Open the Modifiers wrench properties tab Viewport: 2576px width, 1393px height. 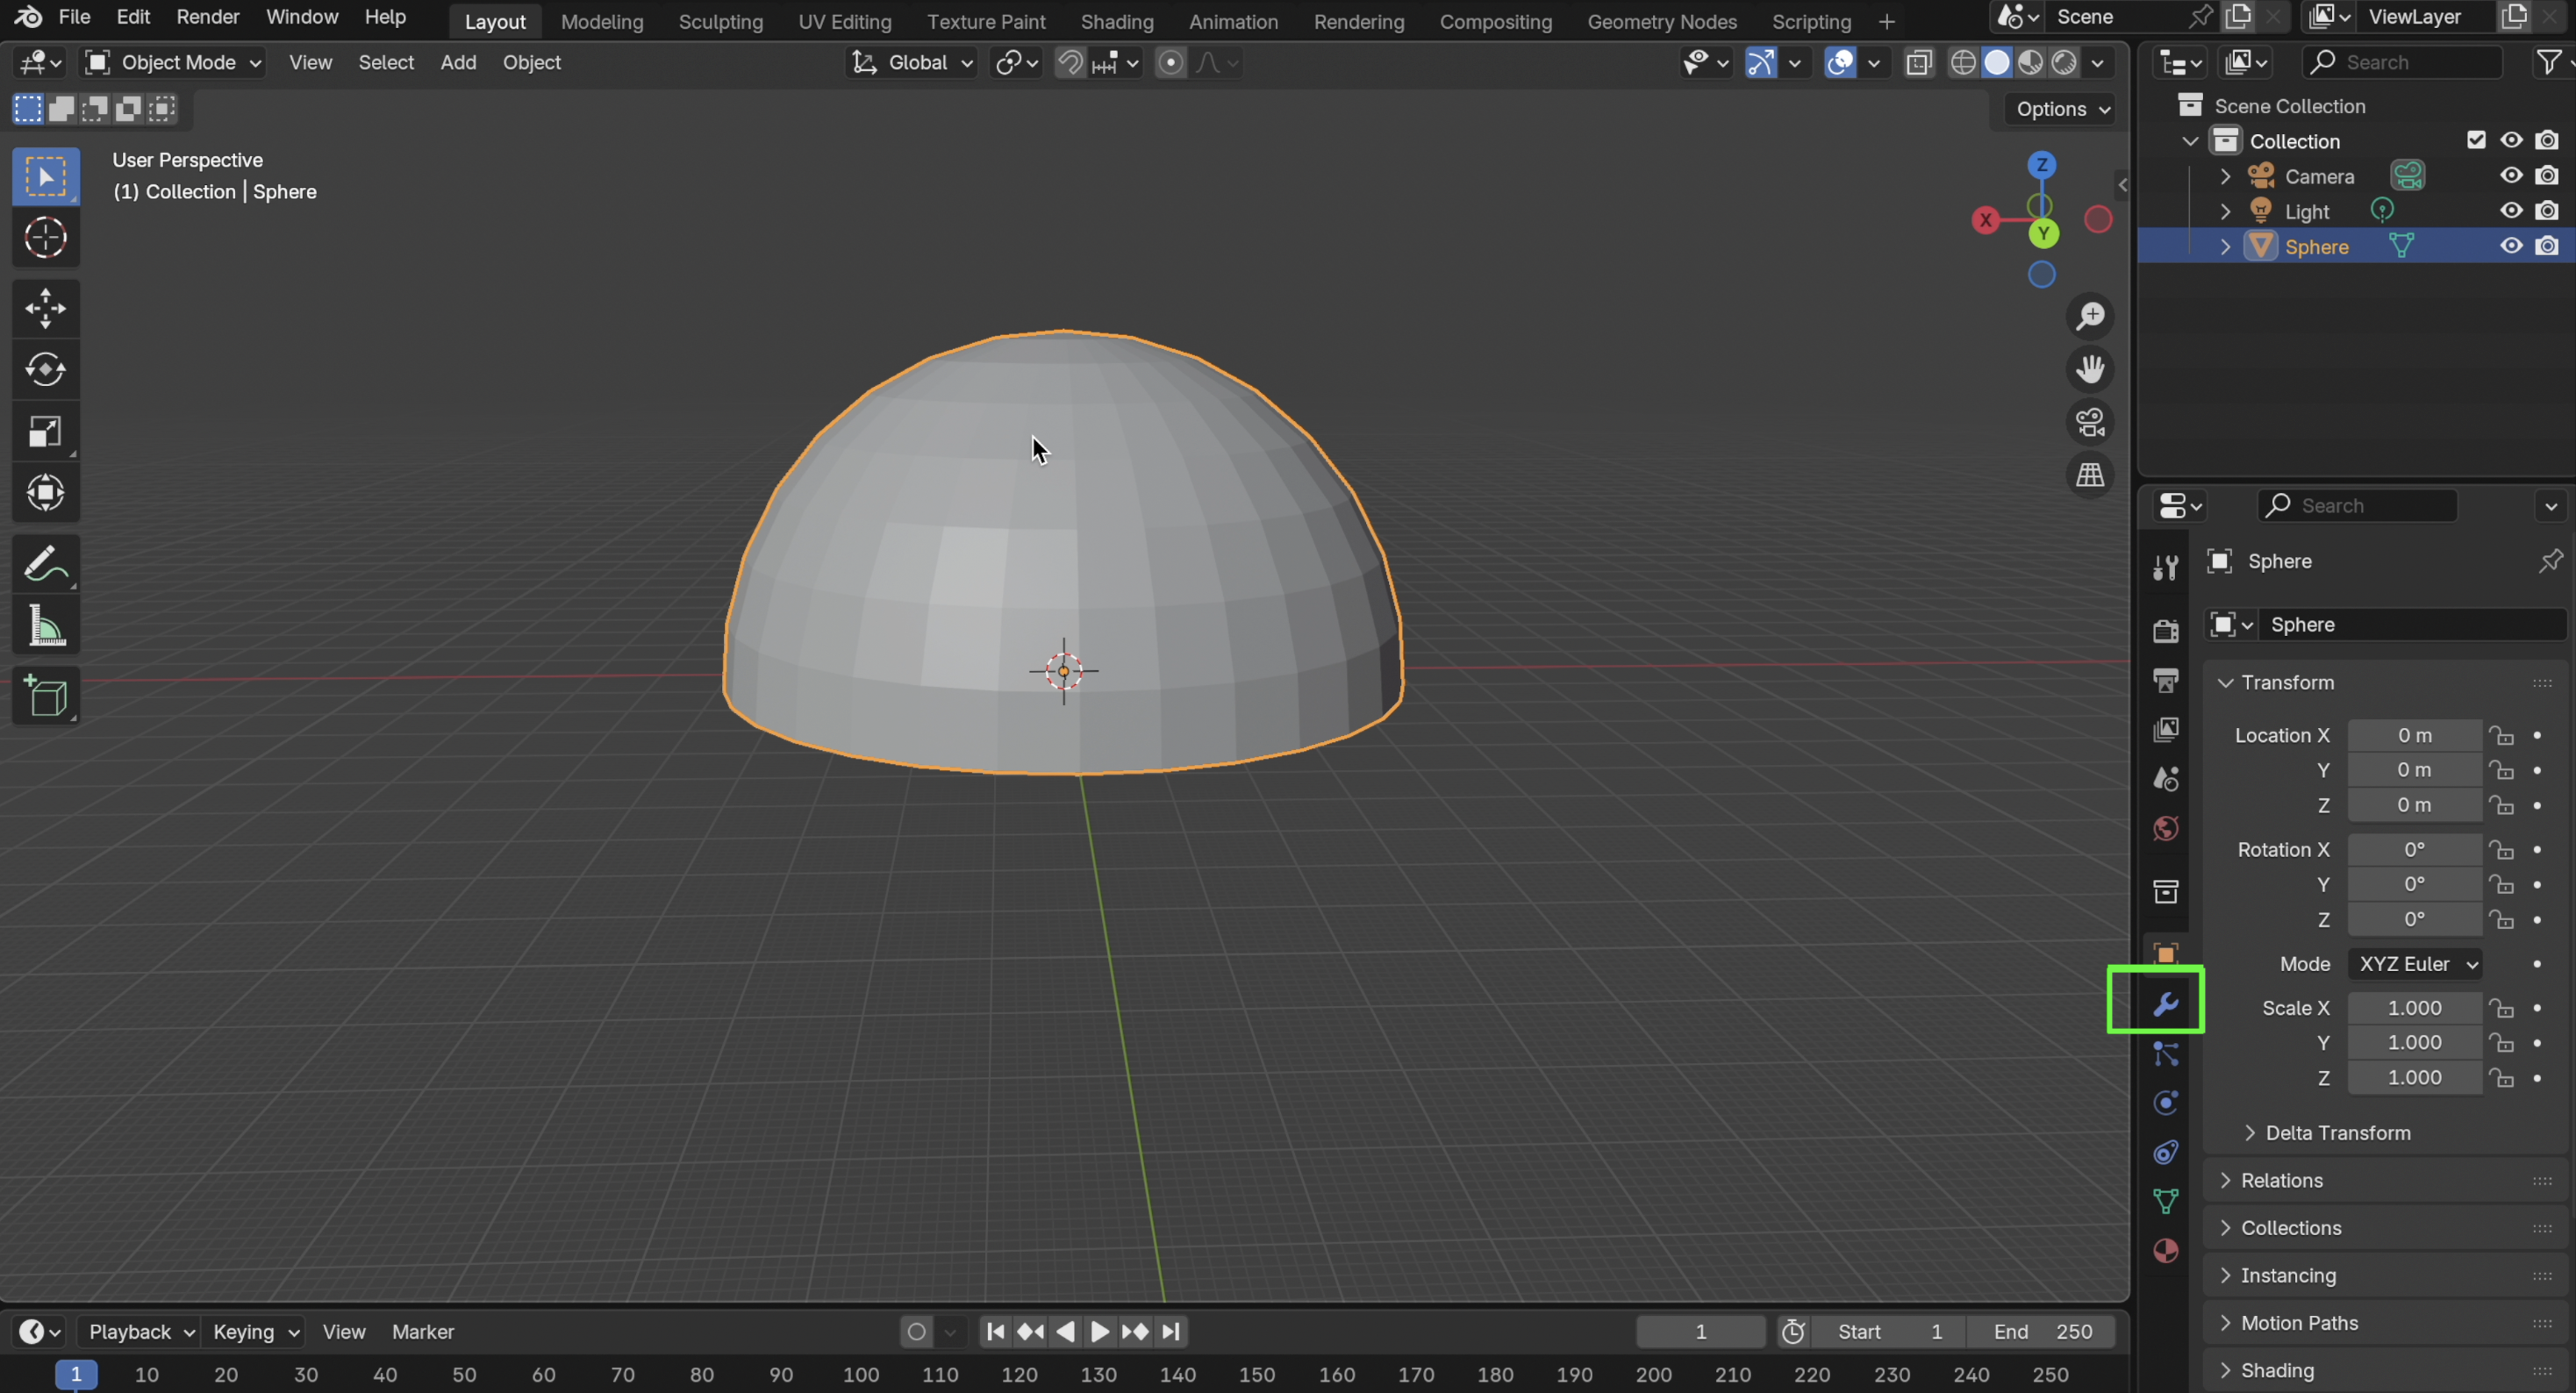[2165, 1004]
